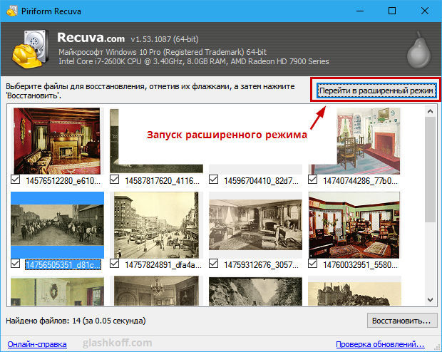
Task: Select the chandelier hall thumbnail in bottom row
Action: point(156,291)
